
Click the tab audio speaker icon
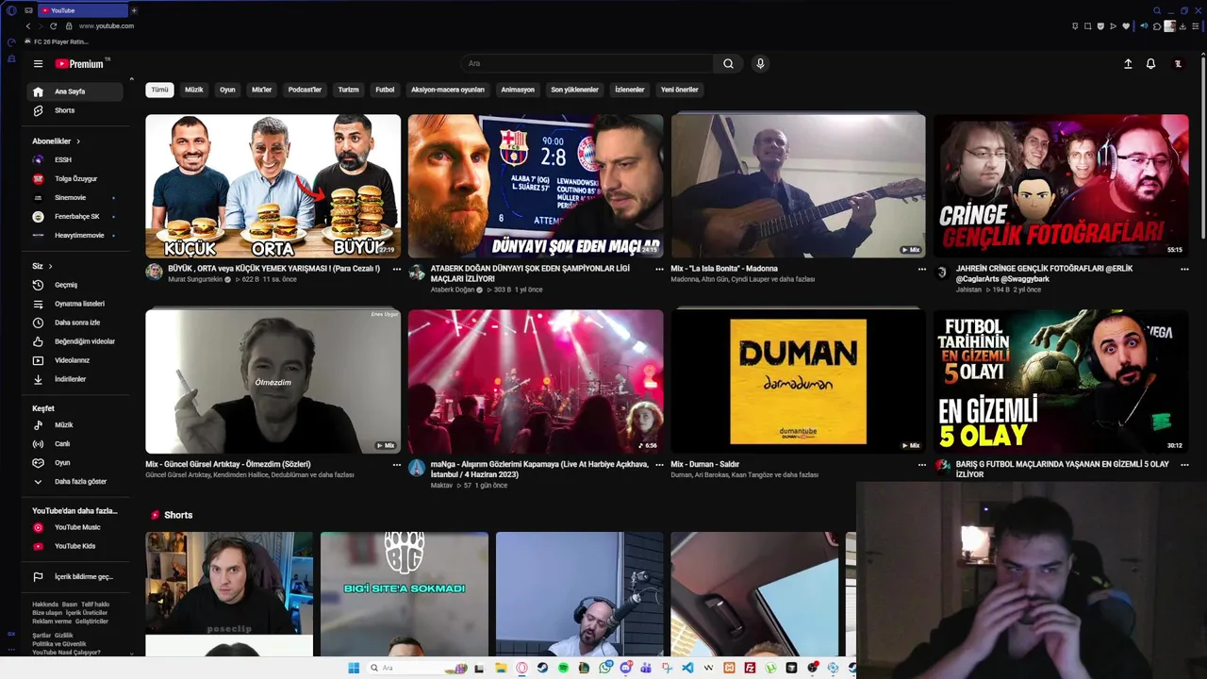(1144, 26)
